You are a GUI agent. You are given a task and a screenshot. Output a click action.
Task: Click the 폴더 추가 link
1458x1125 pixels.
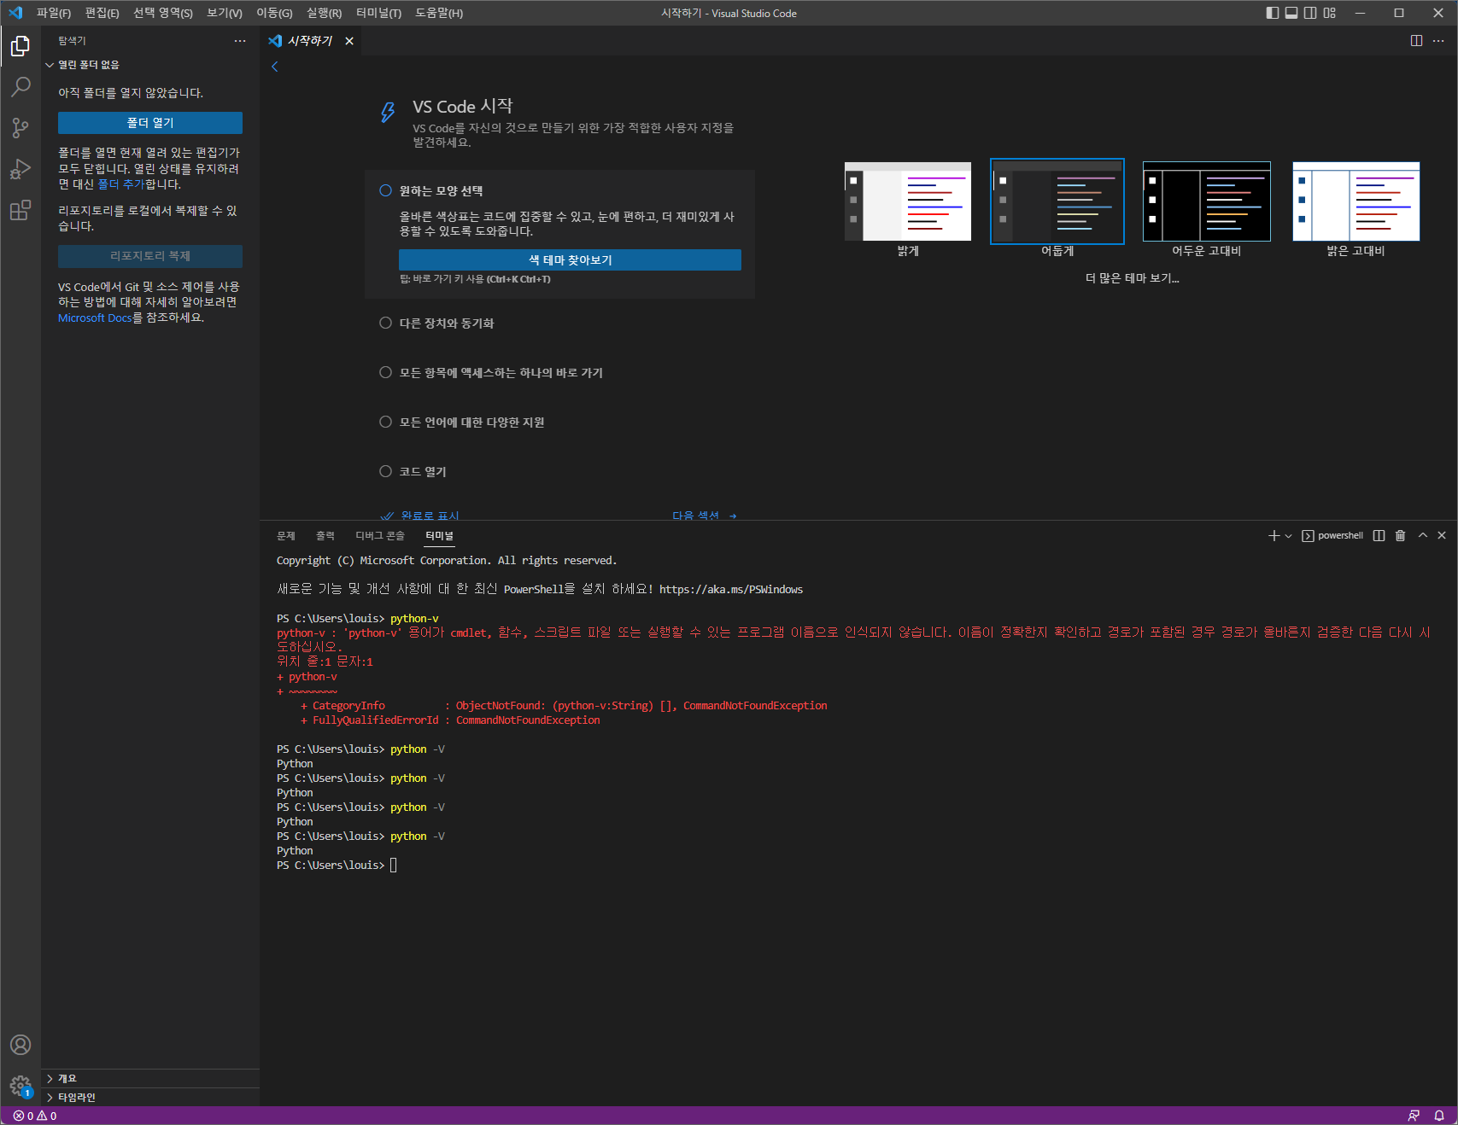pos(120,184)
